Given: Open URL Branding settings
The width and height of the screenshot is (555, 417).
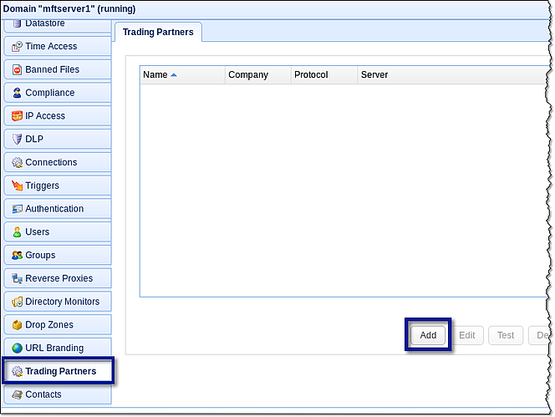Looking at the screenshot, I should 58,348.
